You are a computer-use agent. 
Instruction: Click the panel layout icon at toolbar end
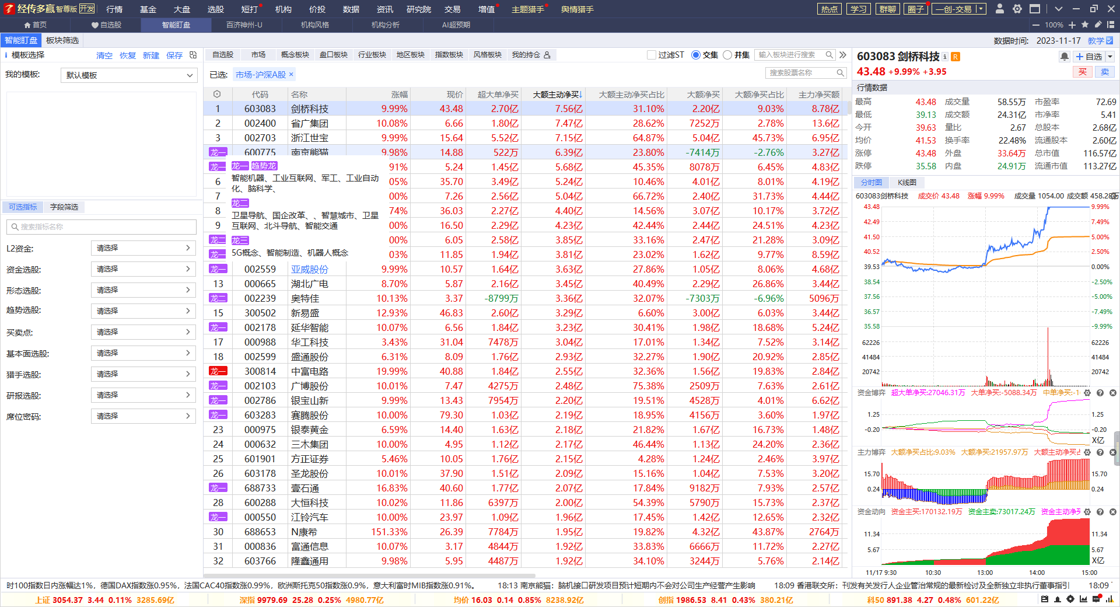tap(1110, 25)
